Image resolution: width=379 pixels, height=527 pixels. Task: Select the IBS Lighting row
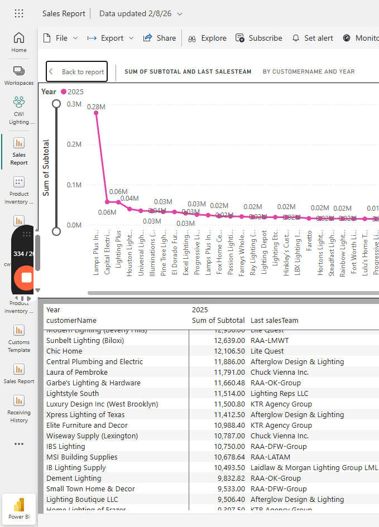coord(212,446)
